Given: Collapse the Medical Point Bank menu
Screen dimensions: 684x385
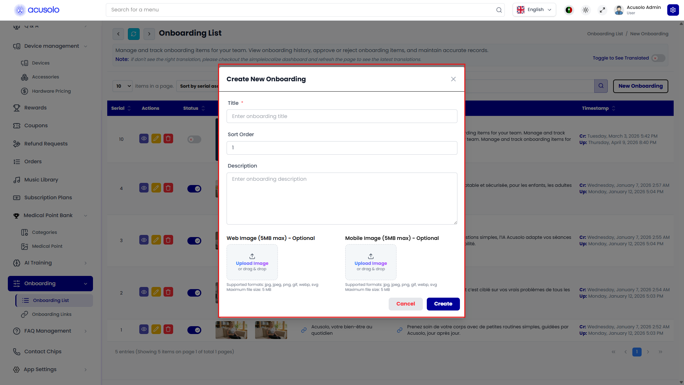Looking at the screenshot, I should [50, 215].
